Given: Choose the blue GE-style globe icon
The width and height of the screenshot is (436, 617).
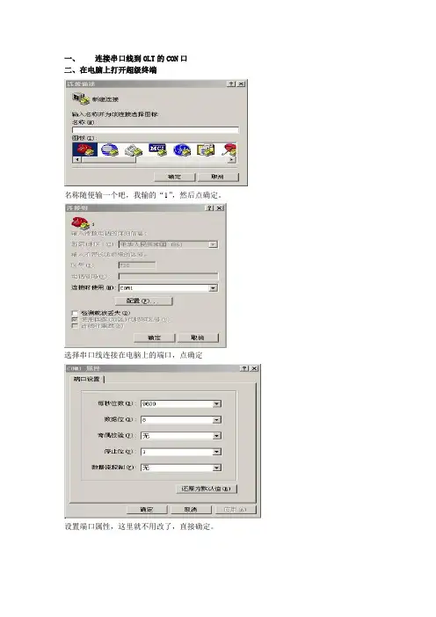Looking at the screenshot, I should coord(182,149).
